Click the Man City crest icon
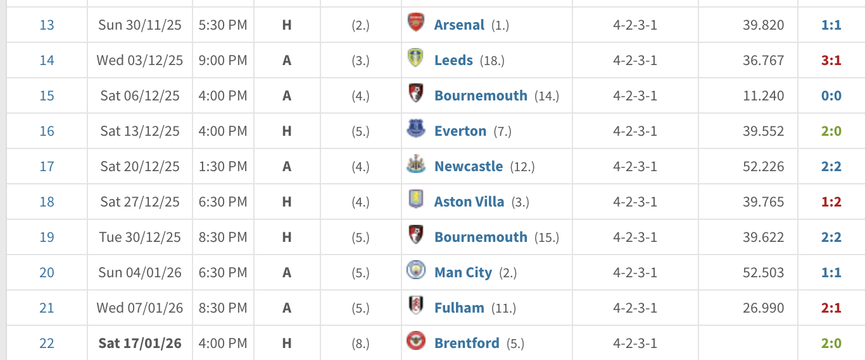 [415, 271]
